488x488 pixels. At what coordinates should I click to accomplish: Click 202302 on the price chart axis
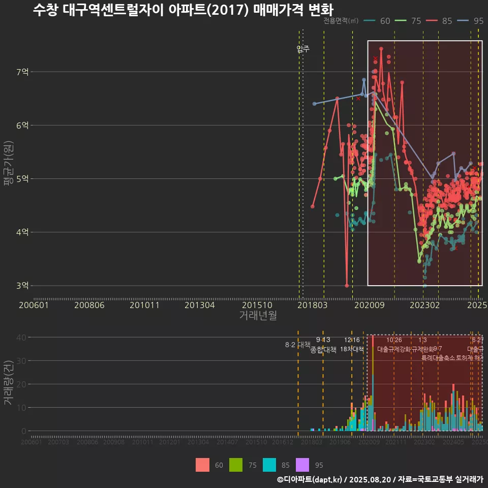425,305
